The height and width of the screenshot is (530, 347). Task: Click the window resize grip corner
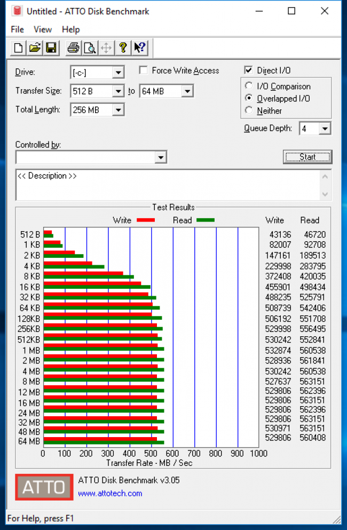point(337,519)
